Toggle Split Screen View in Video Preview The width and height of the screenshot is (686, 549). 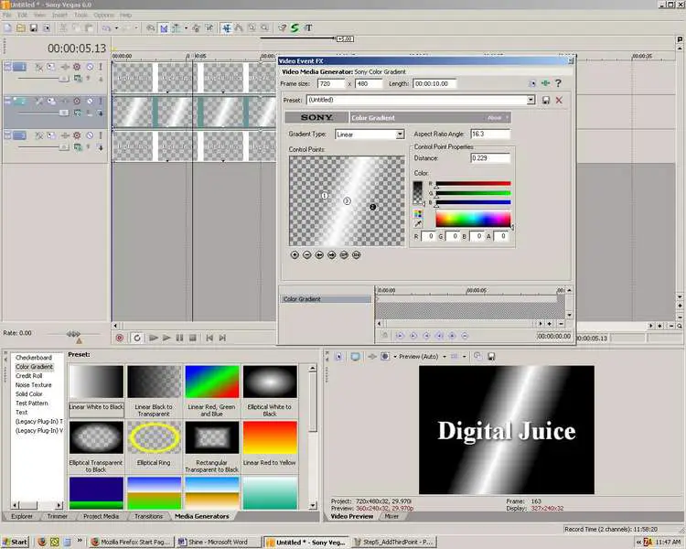(x=384, y=357)
